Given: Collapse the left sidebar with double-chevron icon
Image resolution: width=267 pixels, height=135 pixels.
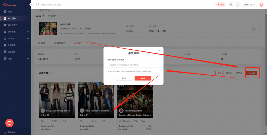Looking at the screenshot, I should point(31,4).
